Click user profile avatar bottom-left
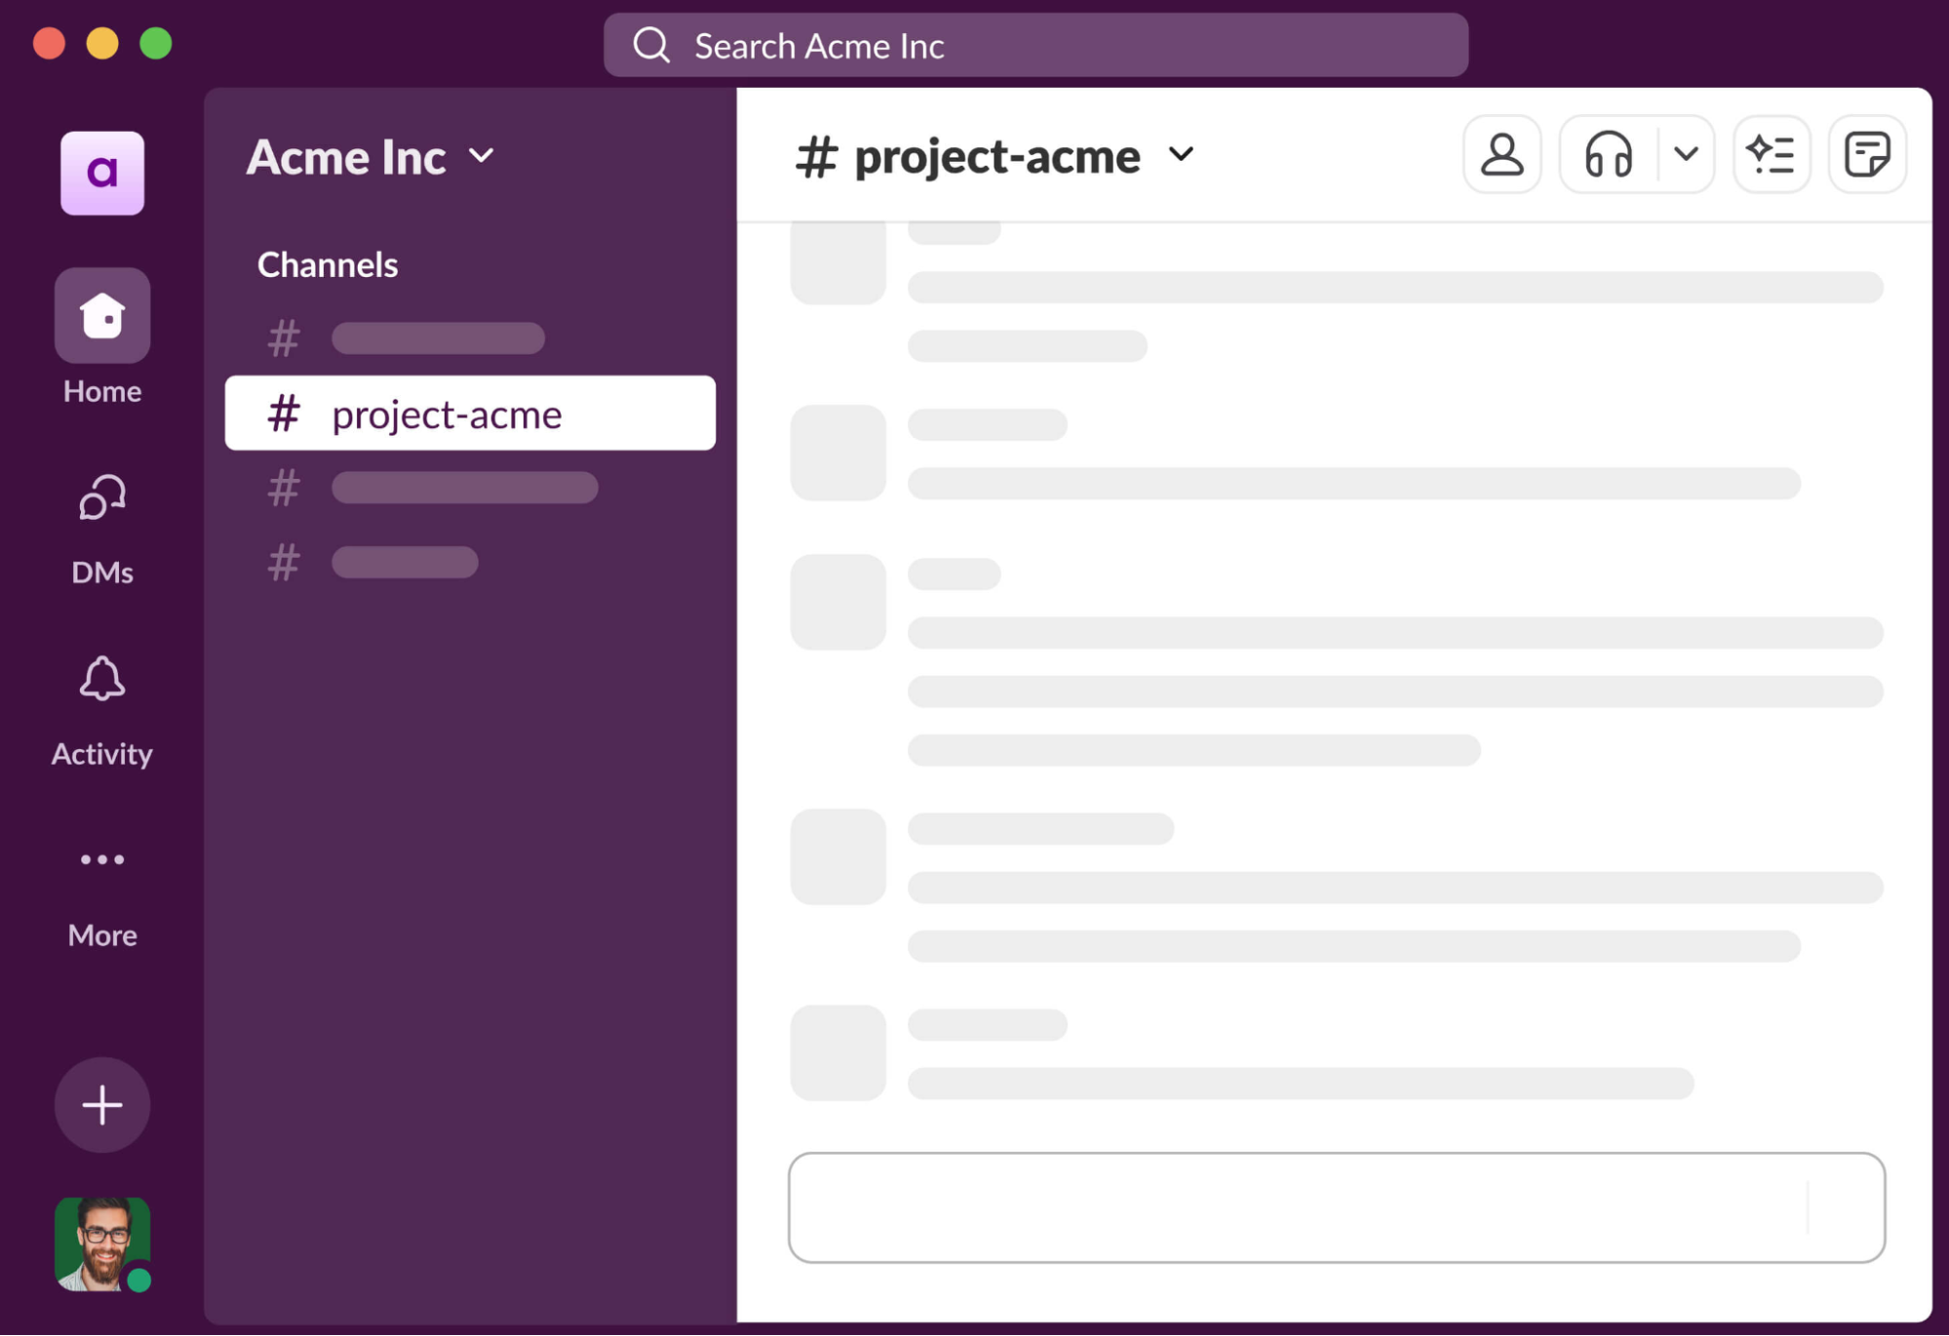Image resolution: width=1949 pixels, height=1336 pixels. tap(102, 1242)
